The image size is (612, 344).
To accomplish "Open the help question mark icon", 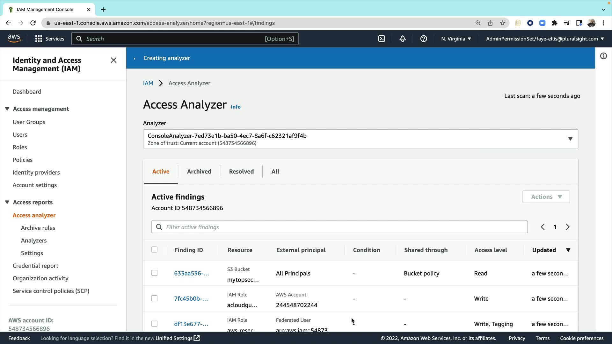I will 424,39.
